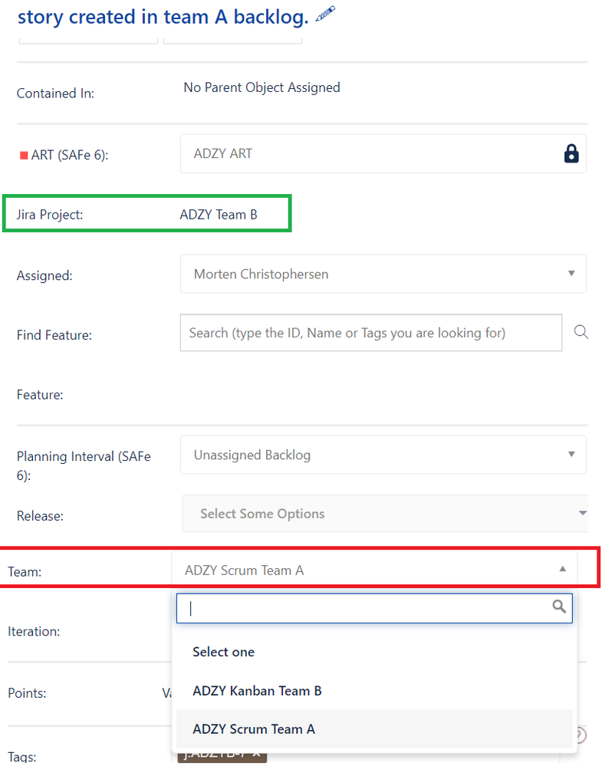The width and height of the screenshot is (602, 766).
Task: Collapse the Team dropdown showing ADZY Scrum Team A
Action: pyautogui.click(x=374, y=570)
